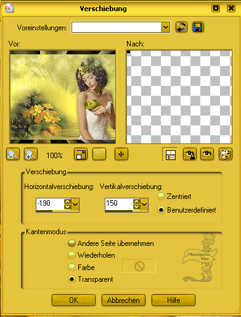Click the navigate move-arrows icon
241x317 pixels.
pyautogui.click(x=121, y=154)
